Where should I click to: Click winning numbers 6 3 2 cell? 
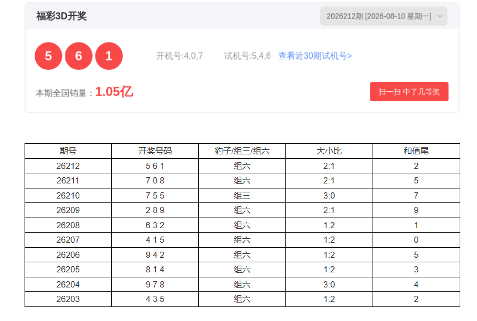(x=155, y=225)
